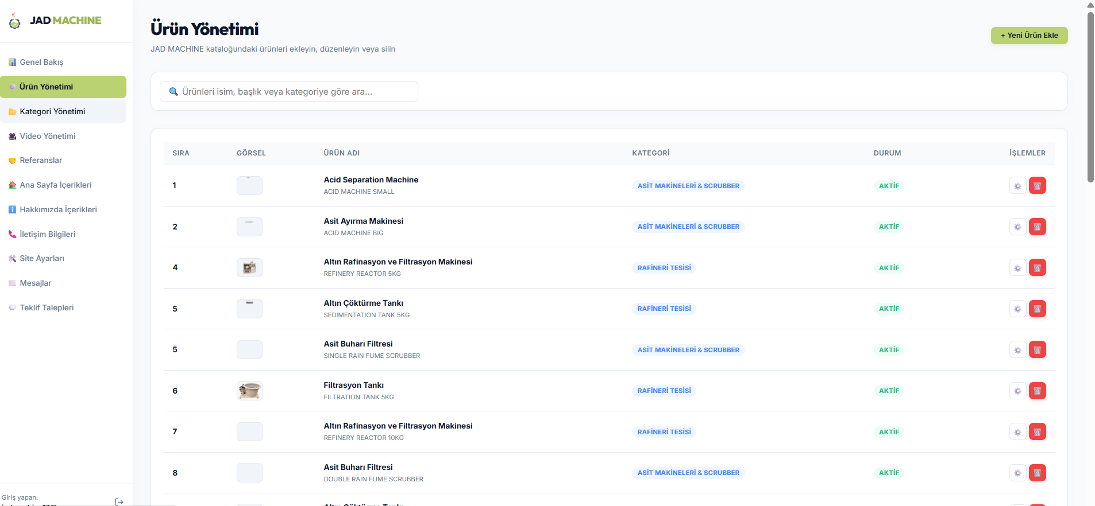Screen dimensions: 1095x506
Task: View Teklif Talepleri
Action: (x=63, y=308)
